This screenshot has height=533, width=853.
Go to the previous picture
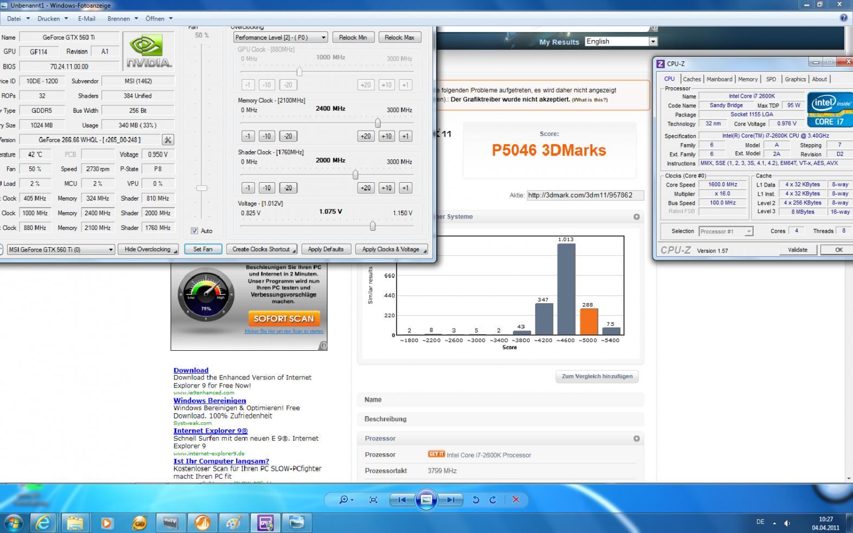click(x=402, y=500)
